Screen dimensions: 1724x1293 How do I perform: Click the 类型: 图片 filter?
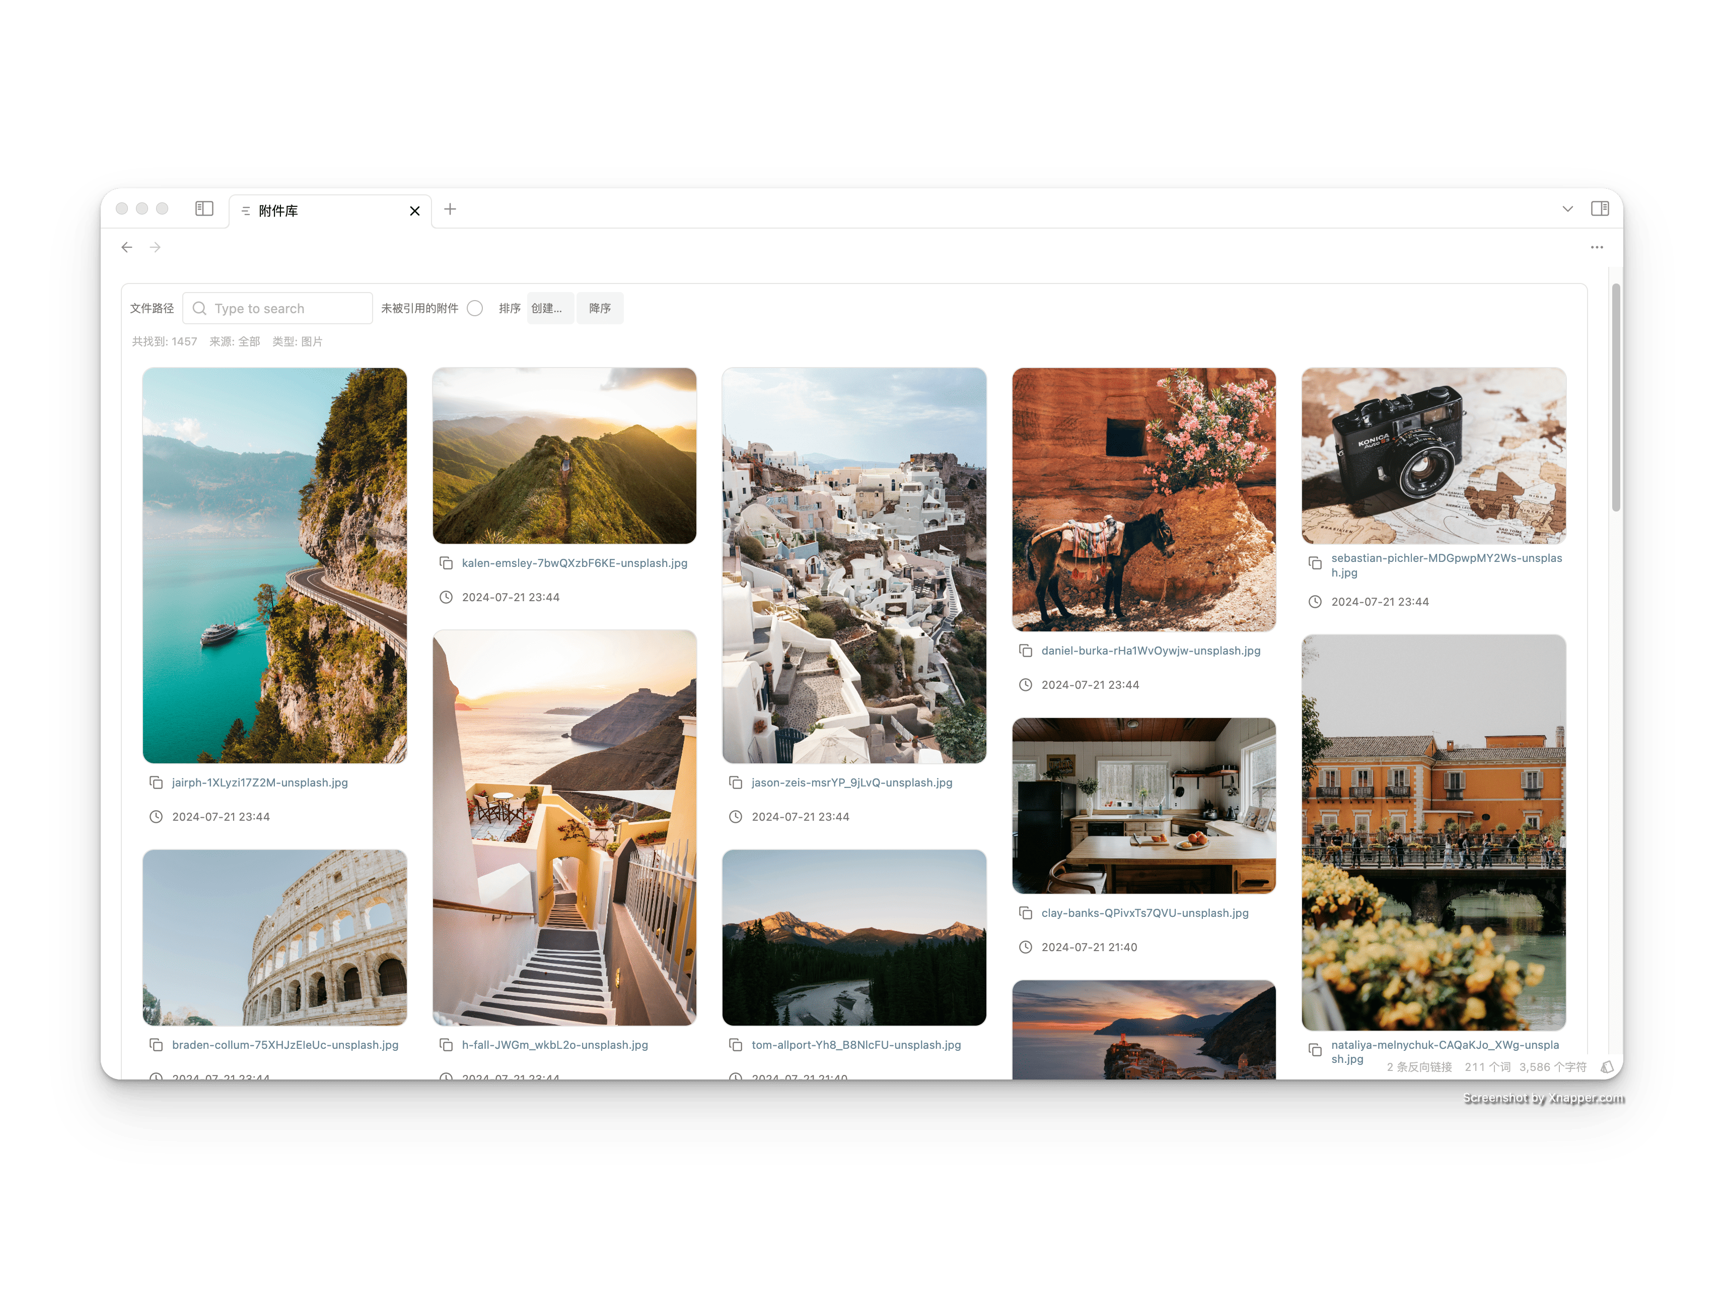coord(297,341)
